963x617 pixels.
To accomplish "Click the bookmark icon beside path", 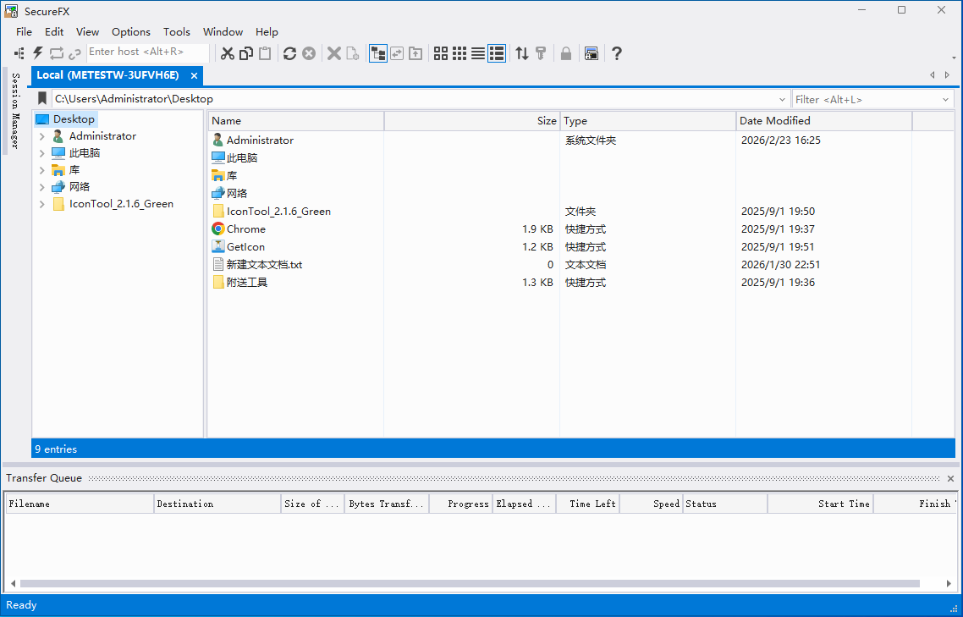I will point(42,99).
